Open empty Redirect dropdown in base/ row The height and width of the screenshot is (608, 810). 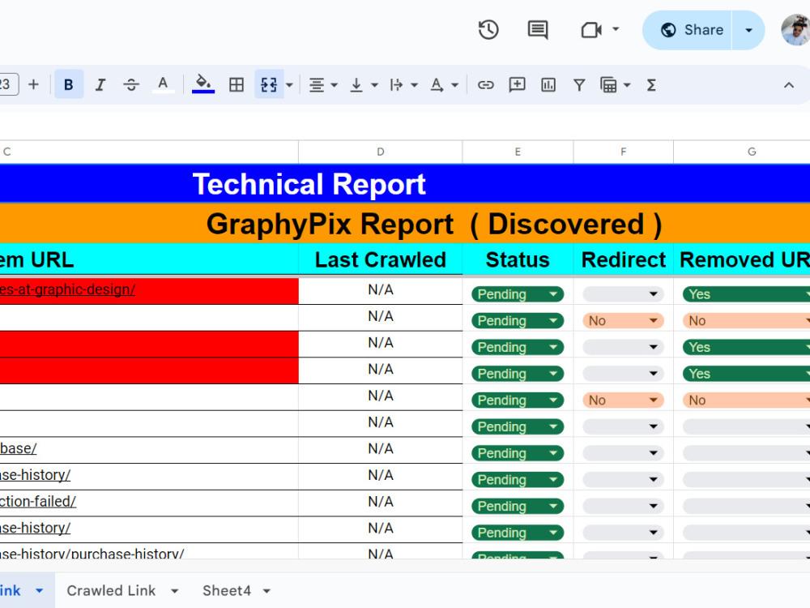tap(624, 453)
